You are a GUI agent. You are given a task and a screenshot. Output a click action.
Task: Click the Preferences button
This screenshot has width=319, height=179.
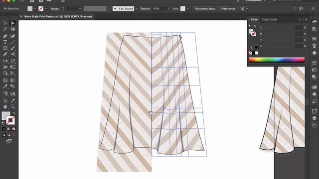pos(228,8)
